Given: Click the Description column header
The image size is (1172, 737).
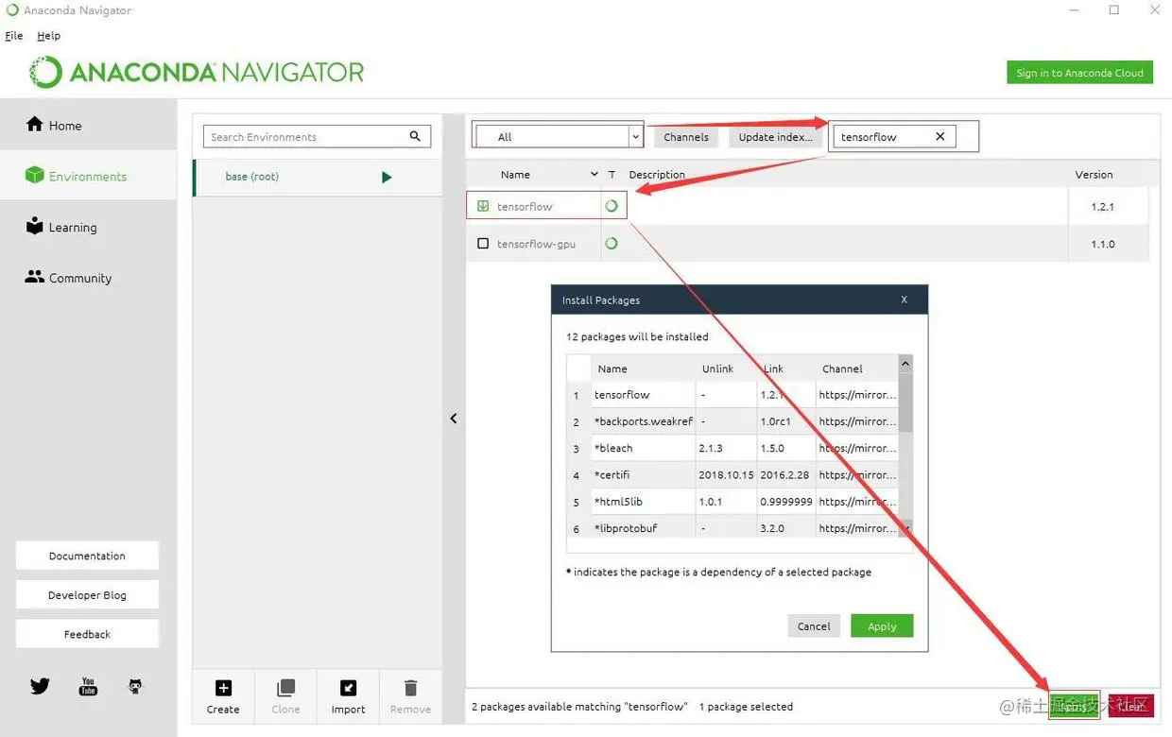Looking at the screenshot, I should pyautogui.click(x=657, y=174).
